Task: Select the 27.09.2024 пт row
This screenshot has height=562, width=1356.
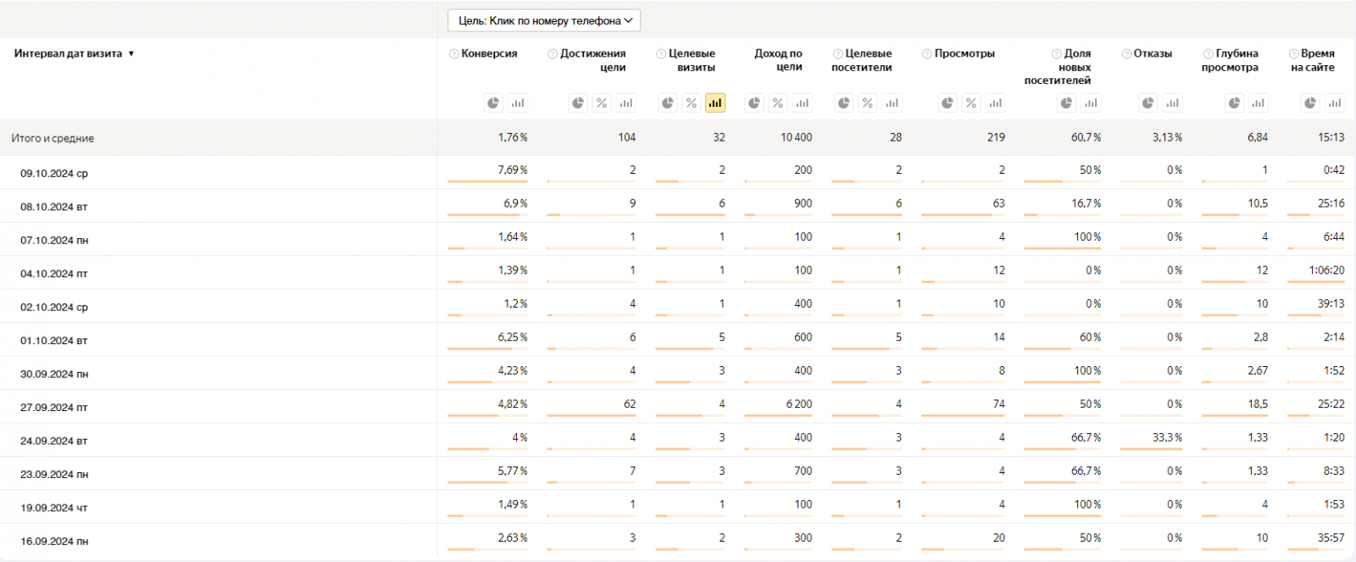Action: click(x=53, y=408)
